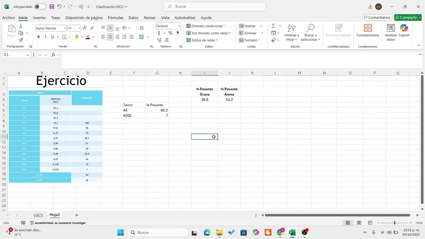Toggle the Autoguardado switch
The width and height of the screenshot is (425, 239).
40,7
